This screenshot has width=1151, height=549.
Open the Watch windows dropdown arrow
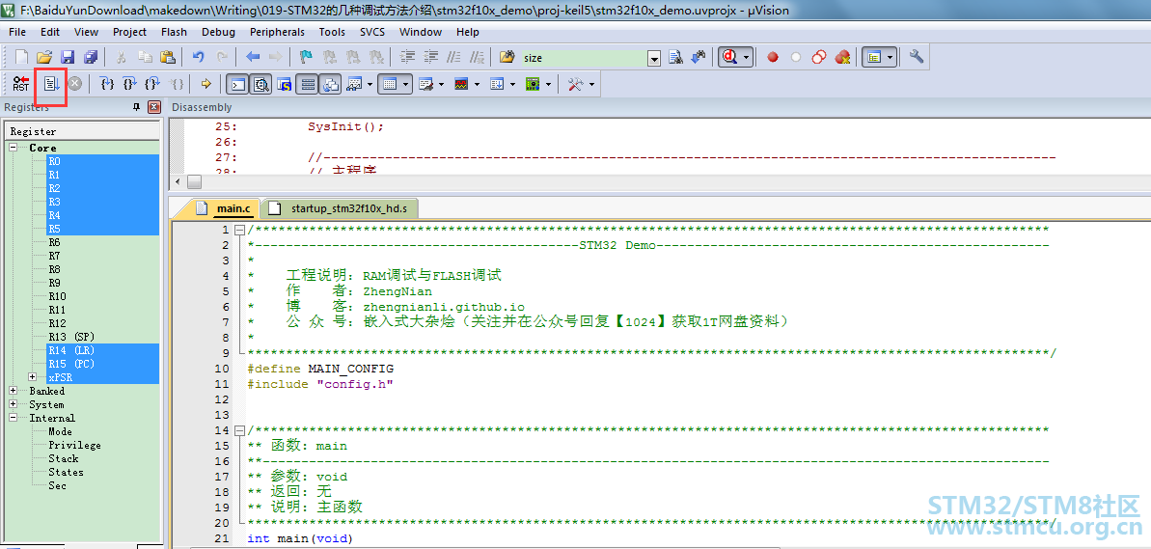370,84
